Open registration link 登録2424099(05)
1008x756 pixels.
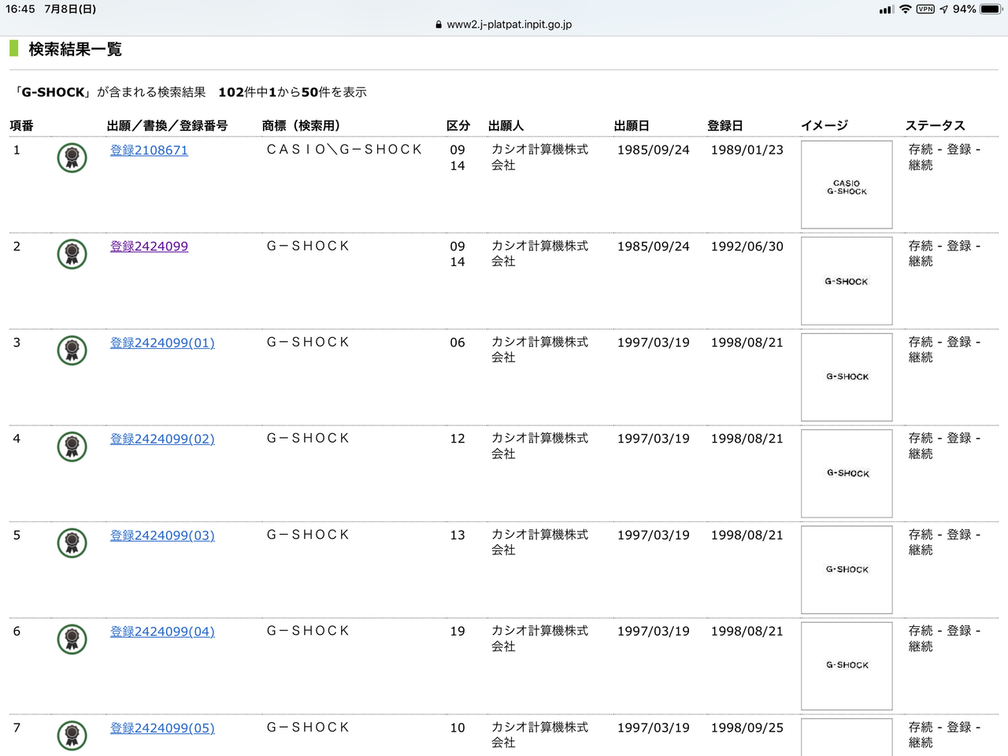tap(162, 728)
